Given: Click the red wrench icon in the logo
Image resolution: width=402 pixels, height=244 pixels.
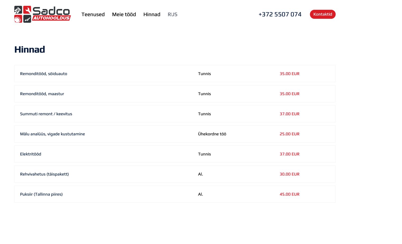Looking at the screenshot, I should click(27, 10).
